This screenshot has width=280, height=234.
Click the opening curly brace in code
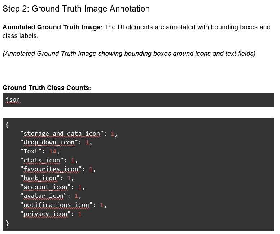(8, 125)
